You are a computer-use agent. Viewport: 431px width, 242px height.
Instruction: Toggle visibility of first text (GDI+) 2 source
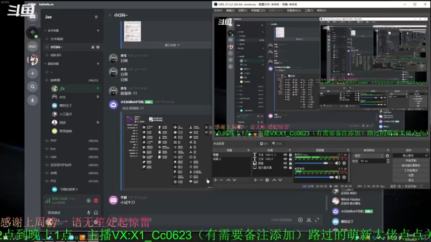click(286, 155)
